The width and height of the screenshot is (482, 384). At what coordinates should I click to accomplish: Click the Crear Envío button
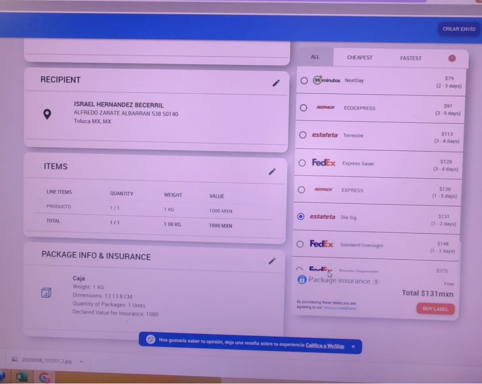click(x=458, y=29)
